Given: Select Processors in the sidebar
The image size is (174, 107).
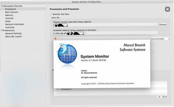Looking at the screenshot, I should click(x=10, y=9).
